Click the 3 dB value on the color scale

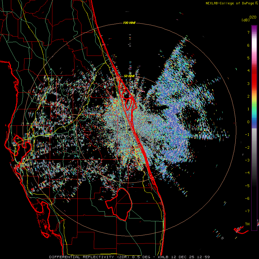click(248, 83)
